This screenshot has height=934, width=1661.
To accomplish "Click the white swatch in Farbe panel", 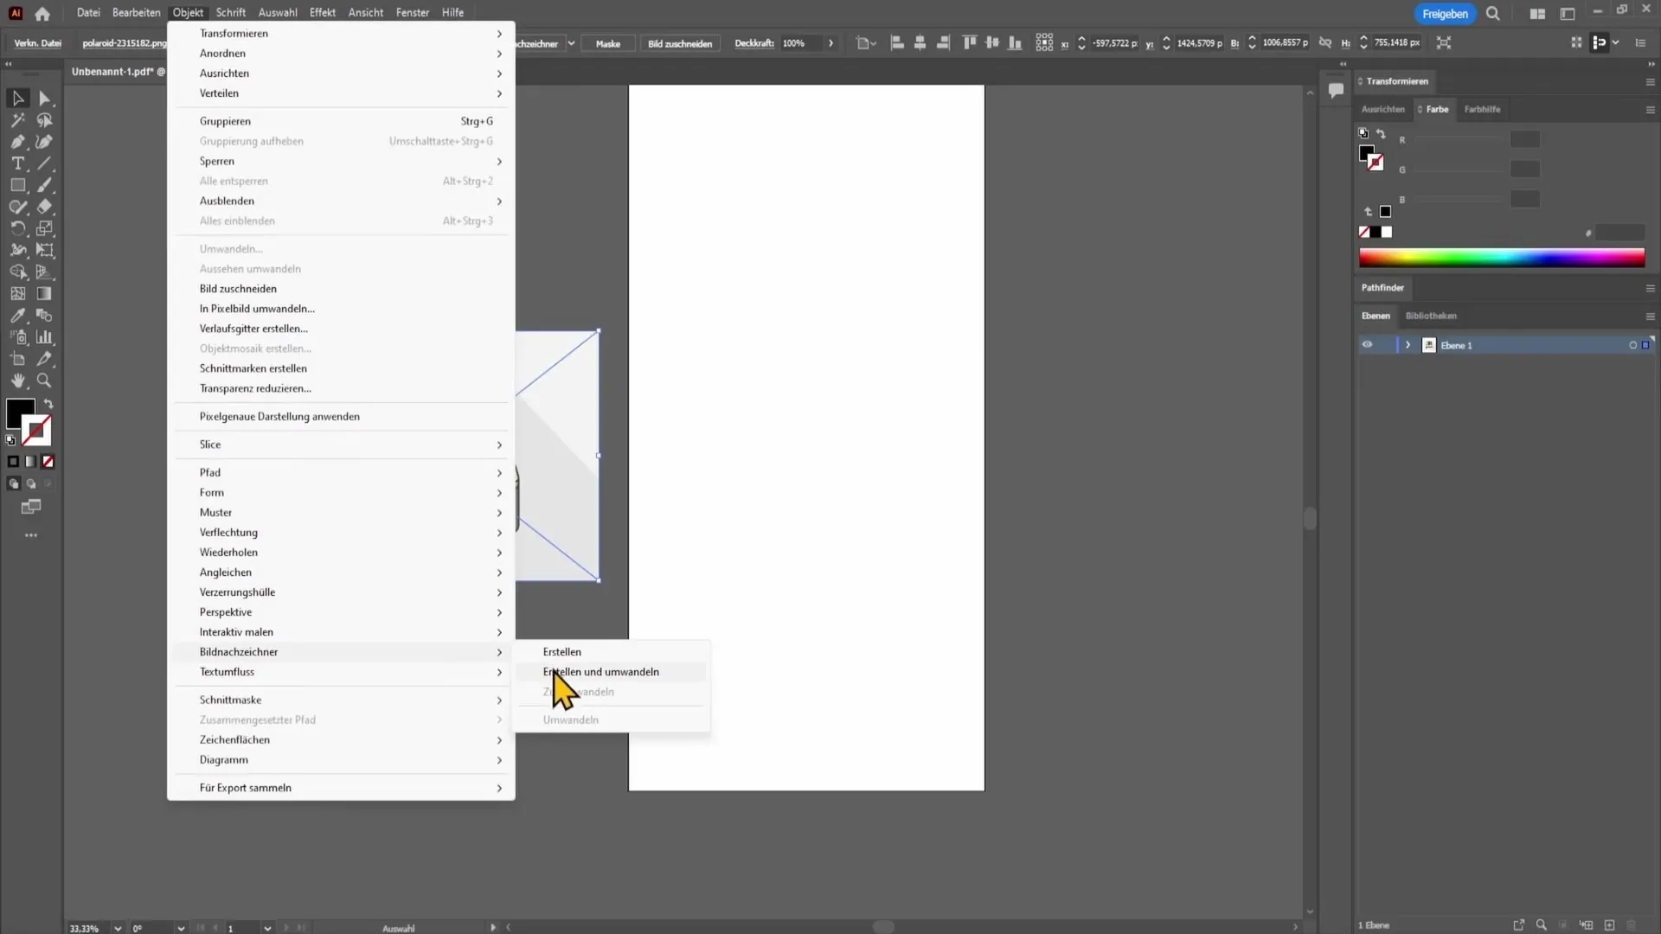I will tap(1387, 232).
